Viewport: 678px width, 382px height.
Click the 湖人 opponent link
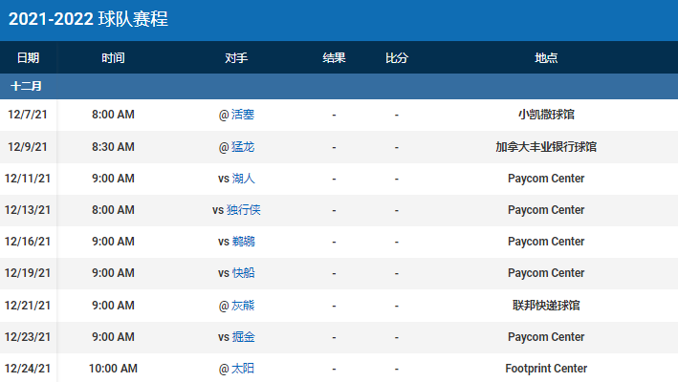[x=244, y=179]
